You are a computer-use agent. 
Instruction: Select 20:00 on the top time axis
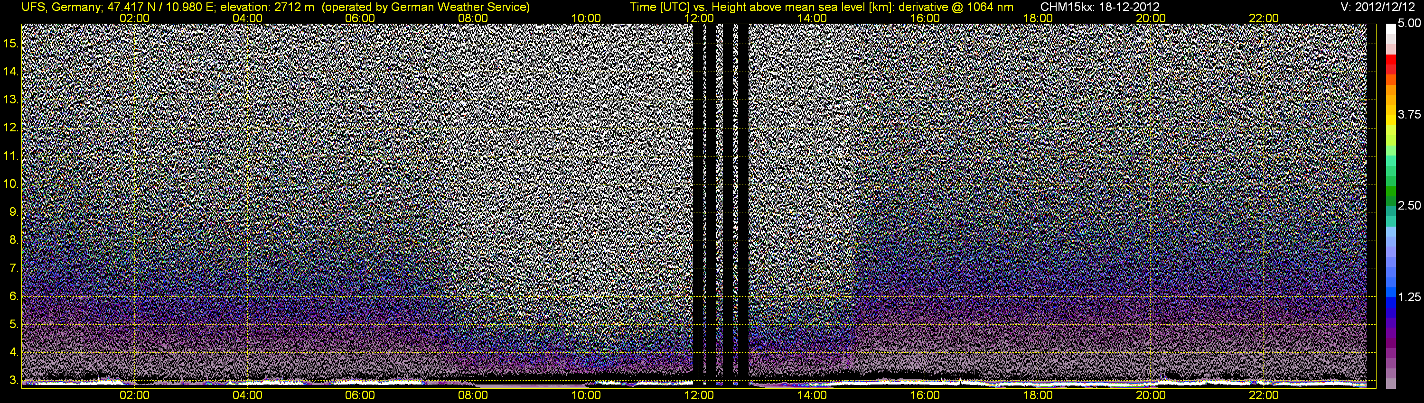point(1151,18)
